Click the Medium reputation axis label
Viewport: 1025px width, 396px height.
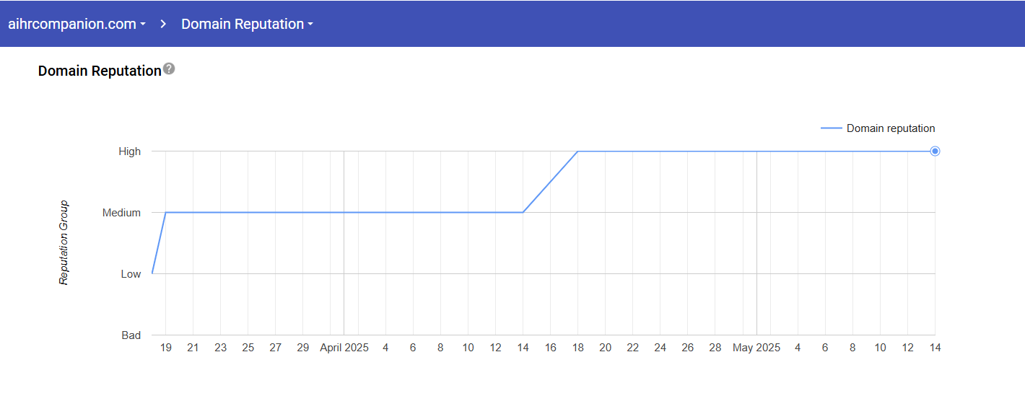coord(121,213)
